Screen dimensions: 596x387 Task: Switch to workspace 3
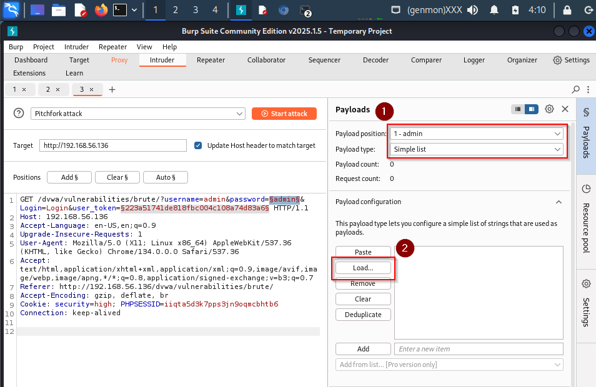(196, 10)
